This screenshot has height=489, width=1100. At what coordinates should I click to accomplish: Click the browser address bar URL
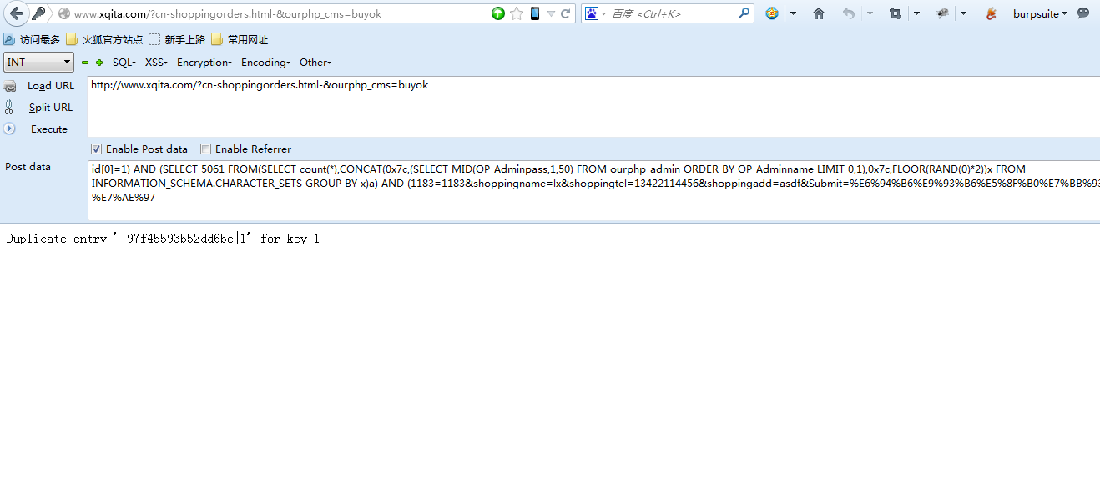coord(228,14)
